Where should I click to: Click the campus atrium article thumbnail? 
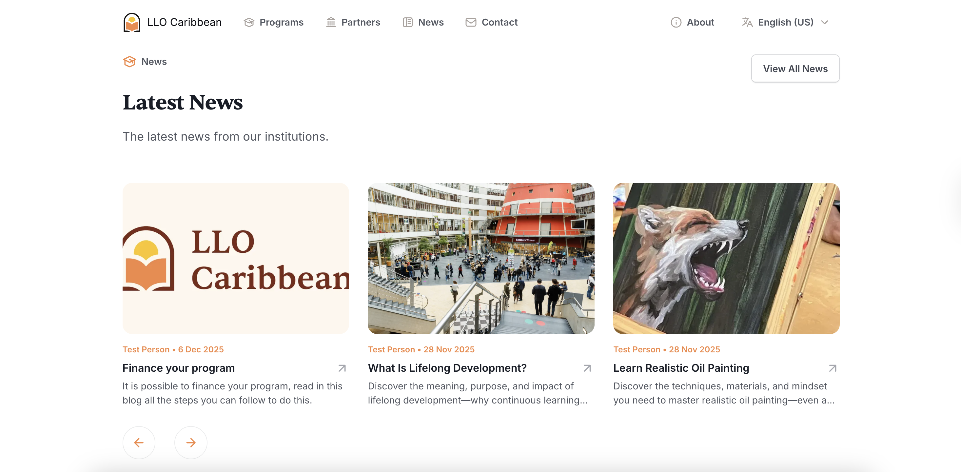pos(481,258)
